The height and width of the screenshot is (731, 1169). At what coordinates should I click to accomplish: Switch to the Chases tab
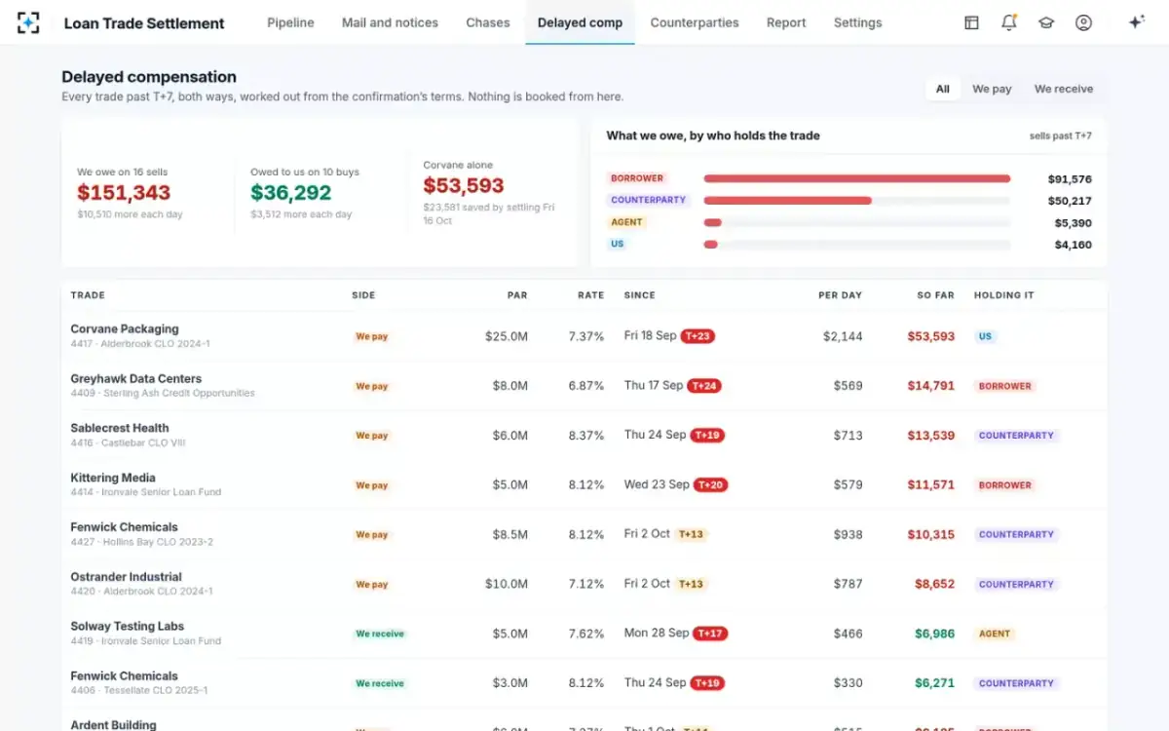pos(488,22)
